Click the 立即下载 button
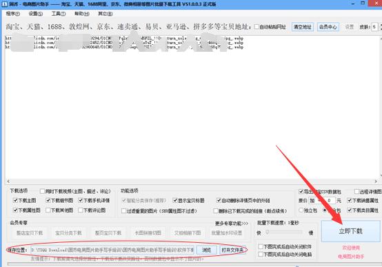This screenshot has width=382, height=267. (x=350, y=231)
